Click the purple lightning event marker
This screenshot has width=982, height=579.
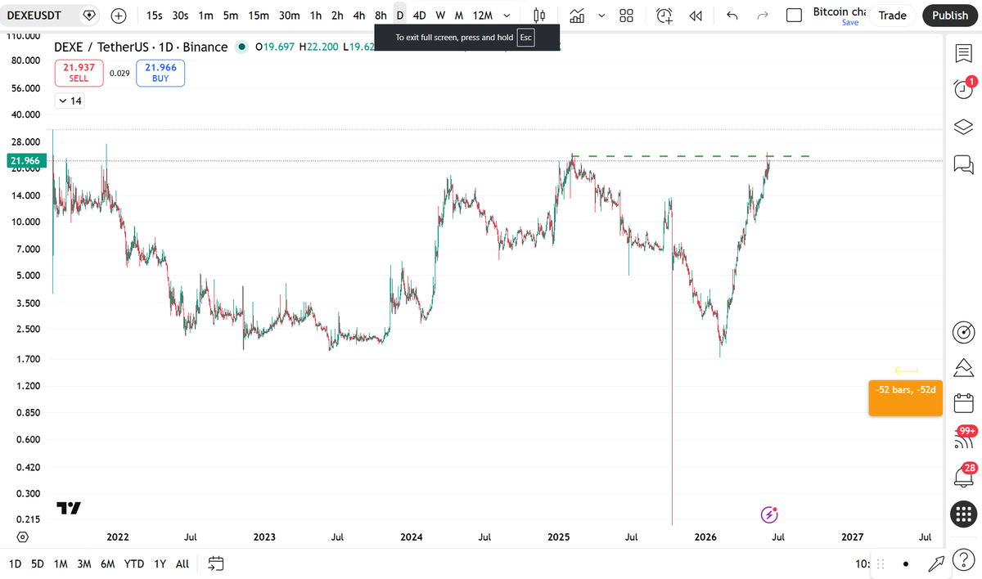(769, 514)
